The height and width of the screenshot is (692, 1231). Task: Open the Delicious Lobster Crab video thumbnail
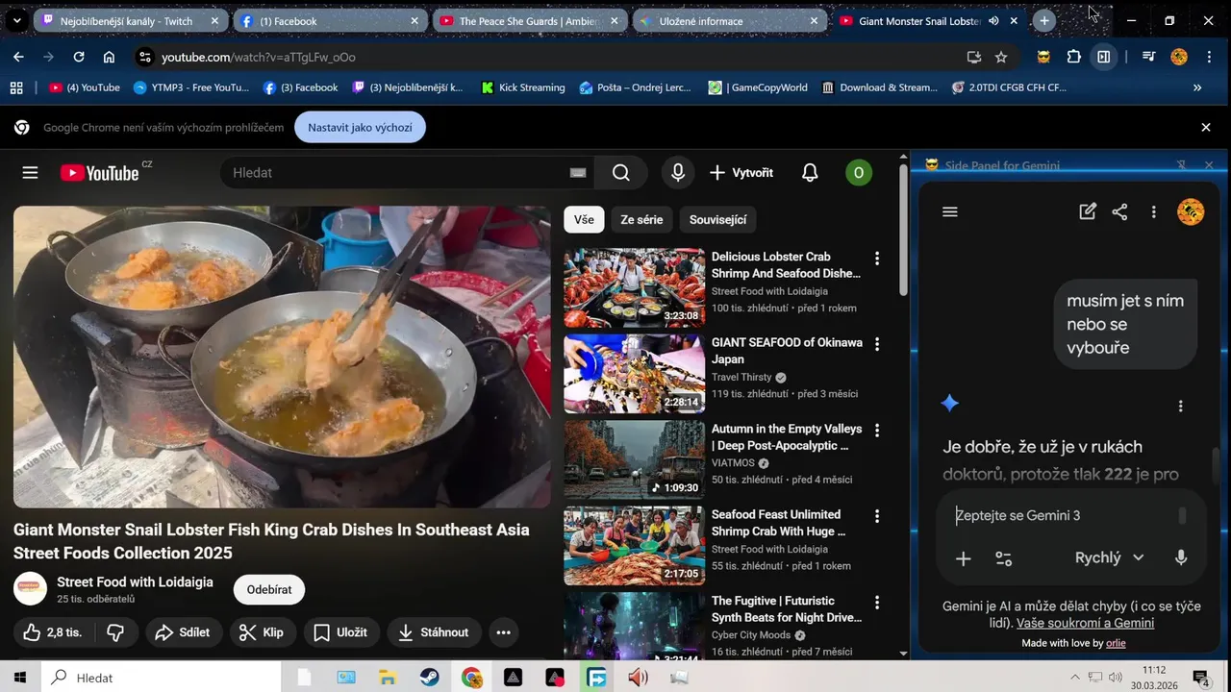[x=634, y=288]
